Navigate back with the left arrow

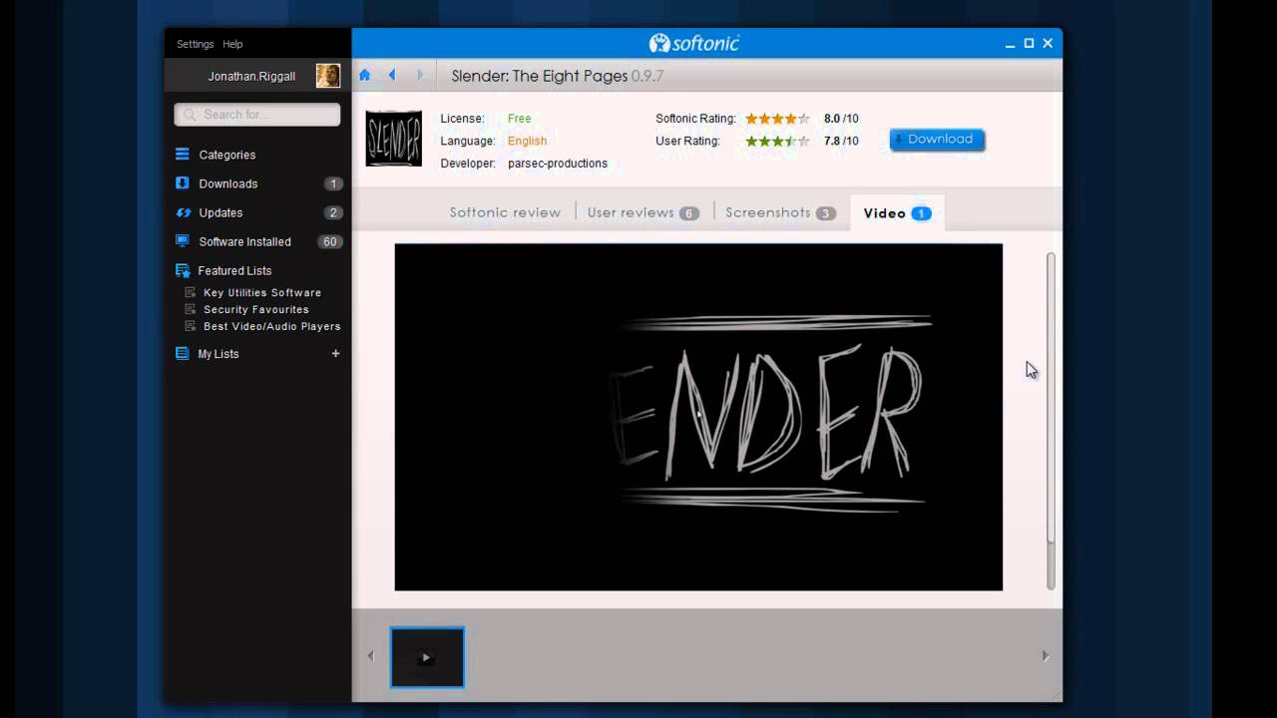pyautogui.click(x=392, y=75)
